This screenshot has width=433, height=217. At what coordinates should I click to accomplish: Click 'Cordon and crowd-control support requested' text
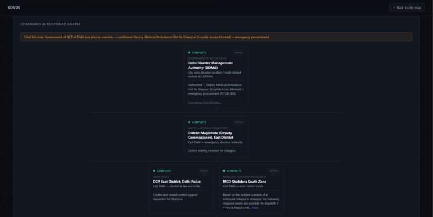(x=175, y=197)
